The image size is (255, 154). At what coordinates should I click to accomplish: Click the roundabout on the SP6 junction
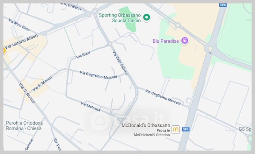click(210, 48)
